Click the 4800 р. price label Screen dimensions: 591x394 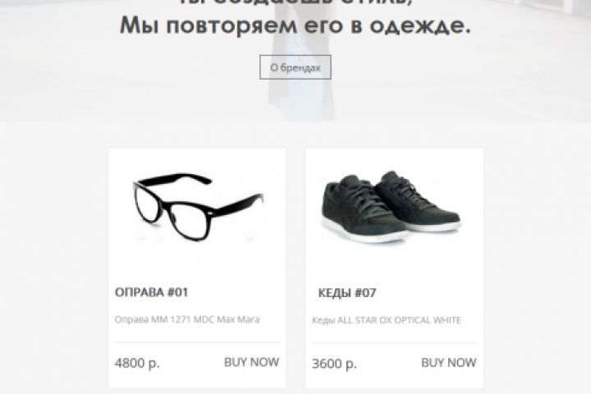point(137,363)
